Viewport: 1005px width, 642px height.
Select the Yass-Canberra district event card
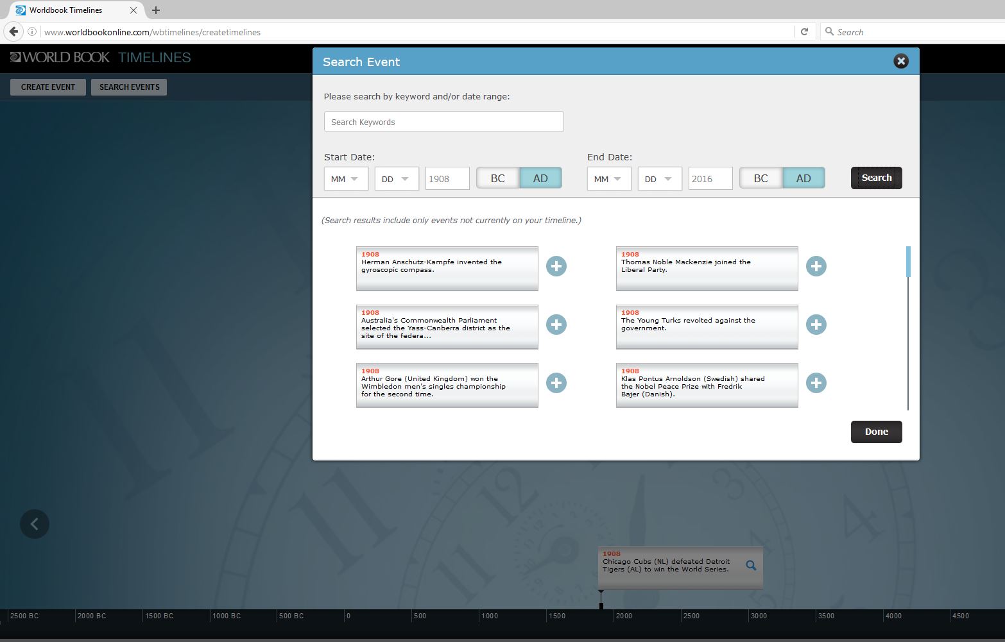[447, 327]
